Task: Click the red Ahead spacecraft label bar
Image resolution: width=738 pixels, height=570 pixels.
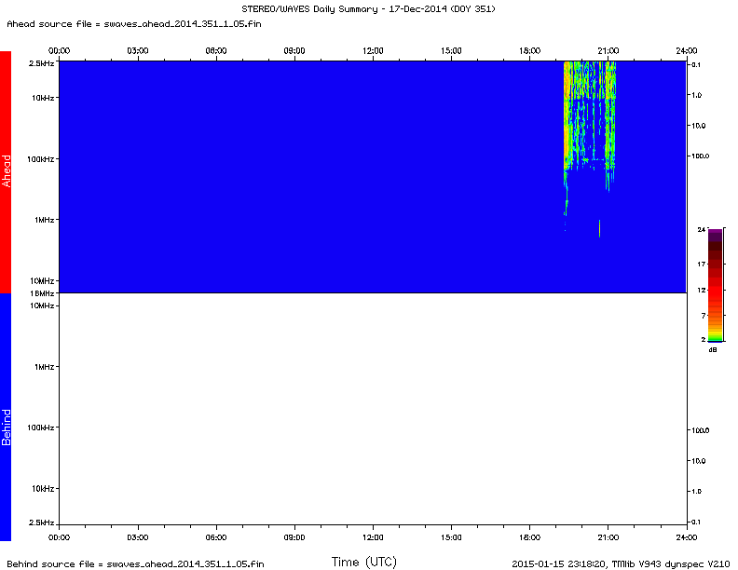Action: click(x=6, y=171)
